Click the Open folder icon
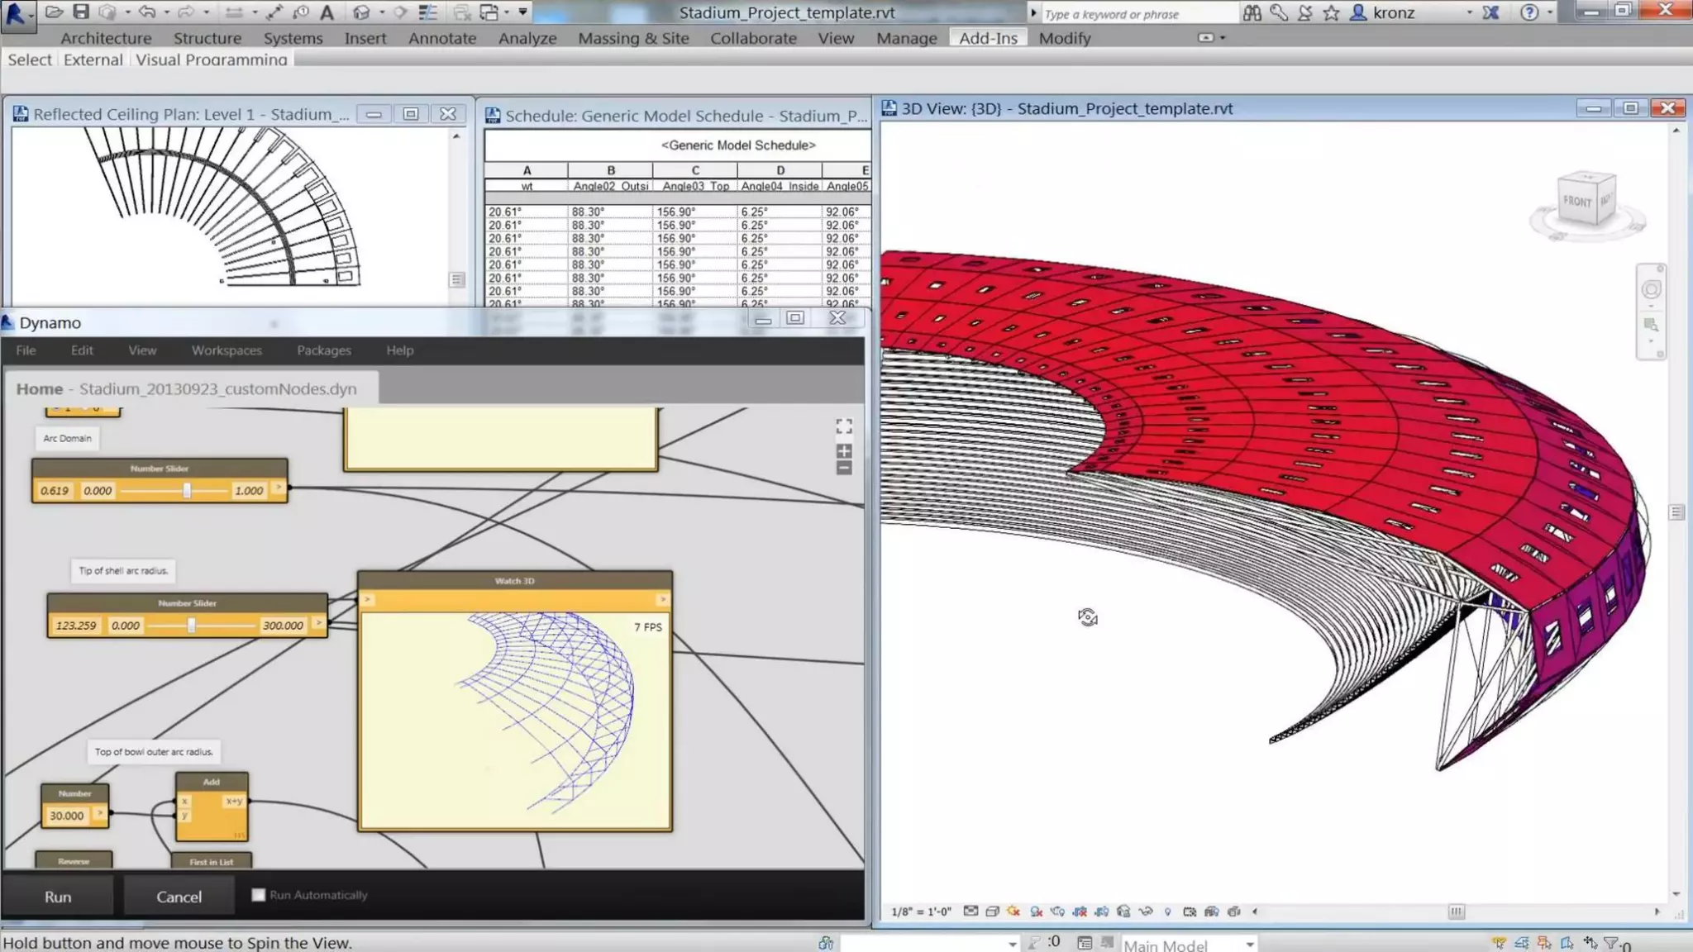The image size is (1693, 952). tap(54, 12)
